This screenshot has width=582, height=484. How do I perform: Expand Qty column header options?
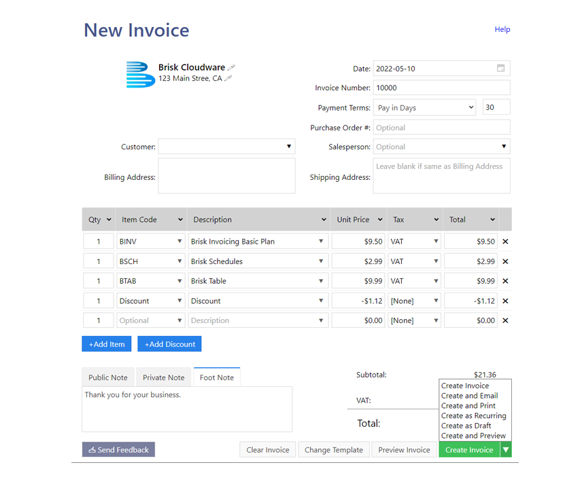(109, 219)
